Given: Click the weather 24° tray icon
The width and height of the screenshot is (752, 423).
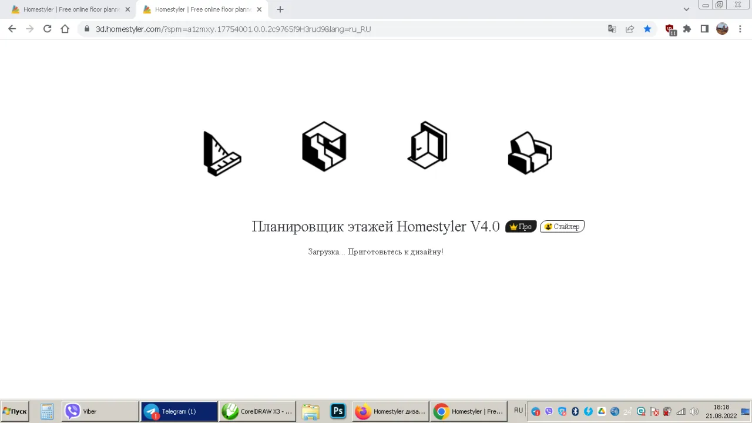Looking at the screenshot, I should 627,411.
